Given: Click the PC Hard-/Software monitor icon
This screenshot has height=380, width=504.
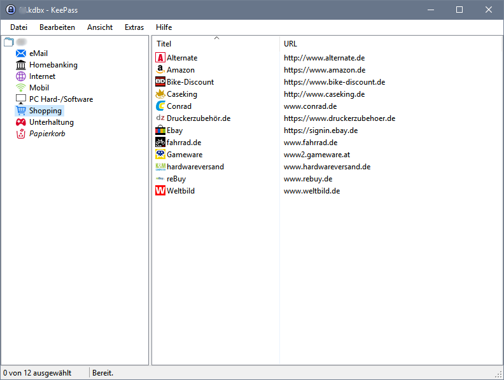Looking at the screenshot, I should point(21,99).
